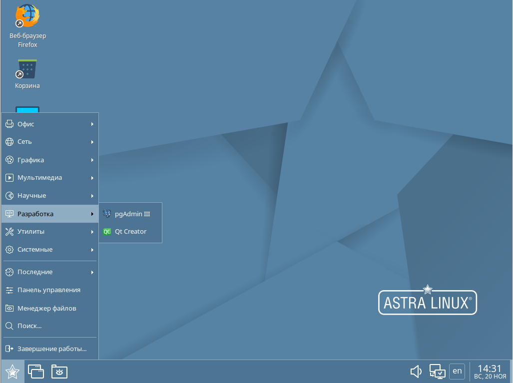Open the Сеть menu category
Screen dimensions: 513x383
click(50, 142)
